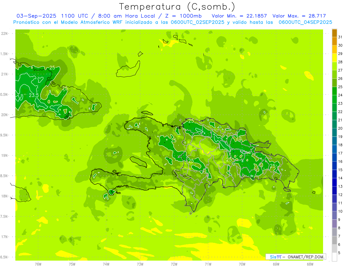
Task: Click the gray swatch between 6 and 7
Action: tap(334, 240)
